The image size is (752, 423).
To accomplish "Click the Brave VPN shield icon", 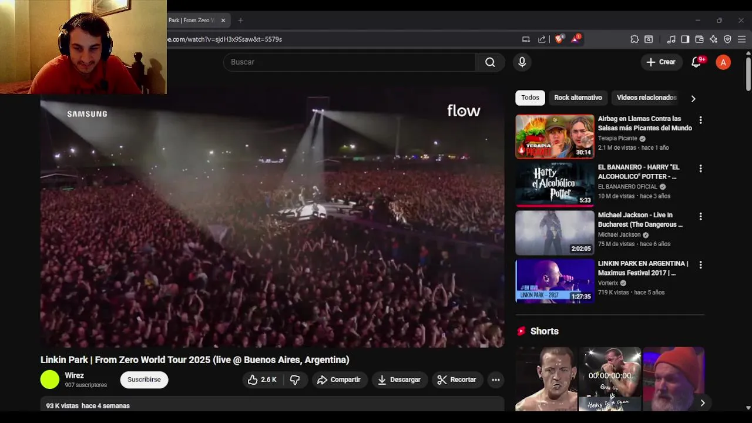I will [x=727, y=39].
